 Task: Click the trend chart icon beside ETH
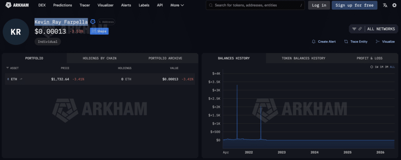click(x=21, y=79)
